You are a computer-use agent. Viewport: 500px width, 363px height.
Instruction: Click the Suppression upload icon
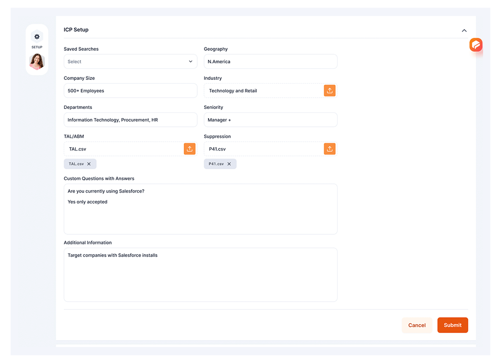point(329,149)
